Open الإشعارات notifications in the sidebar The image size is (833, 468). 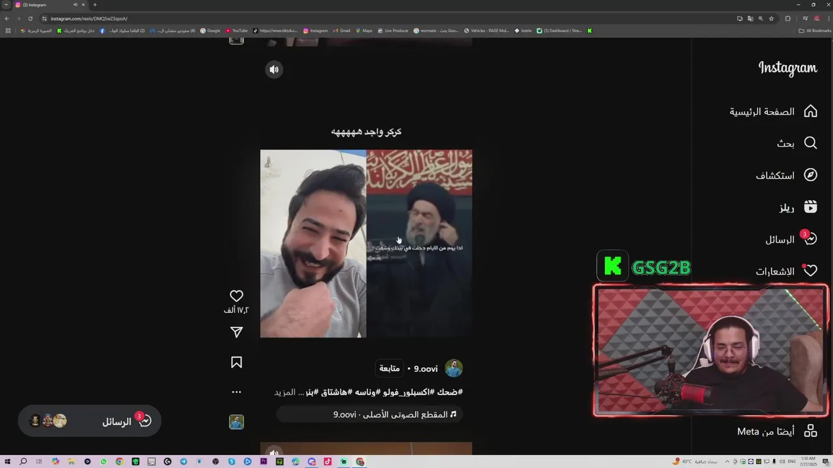(x=786, y=271)
